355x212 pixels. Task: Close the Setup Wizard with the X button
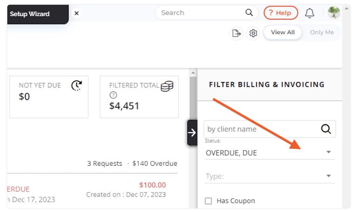pos(76,13)
